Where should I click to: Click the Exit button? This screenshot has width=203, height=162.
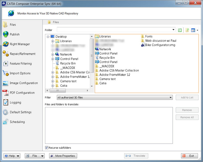(x=189, y=156)
